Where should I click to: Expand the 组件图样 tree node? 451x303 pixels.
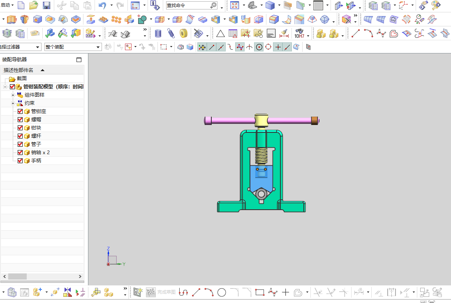(x=13, y=95)
